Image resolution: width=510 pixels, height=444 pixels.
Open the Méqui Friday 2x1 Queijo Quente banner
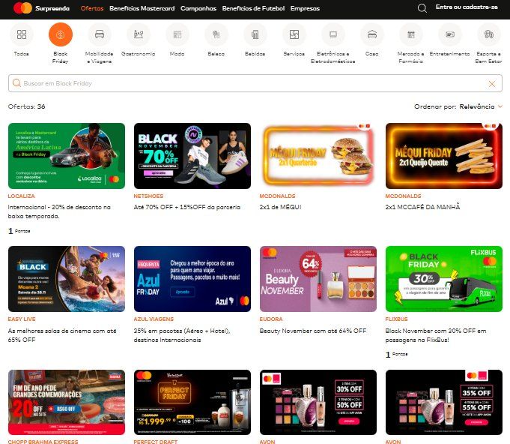pyautogui.click(x=444, y=156)
